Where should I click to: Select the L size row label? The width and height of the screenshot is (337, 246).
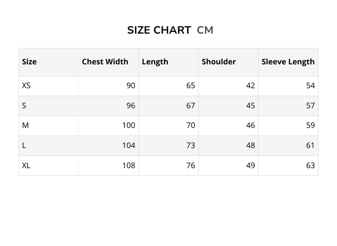pos(24,145)
